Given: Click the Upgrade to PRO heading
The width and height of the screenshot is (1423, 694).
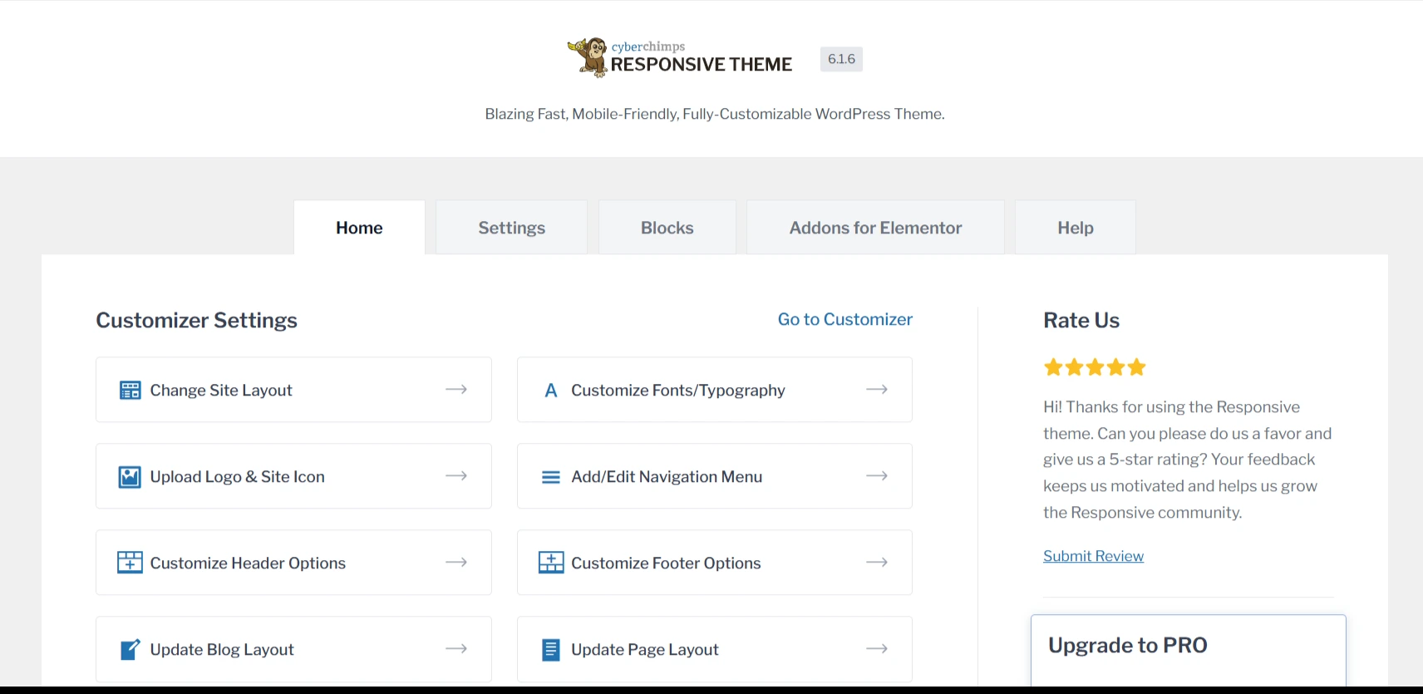Looking at the screenshot, I should [x=1128, y=645].
